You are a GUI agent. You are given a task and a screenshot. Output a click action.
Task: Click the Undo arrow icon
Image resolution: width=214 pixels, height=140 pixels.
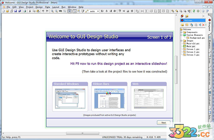[43, 11]
